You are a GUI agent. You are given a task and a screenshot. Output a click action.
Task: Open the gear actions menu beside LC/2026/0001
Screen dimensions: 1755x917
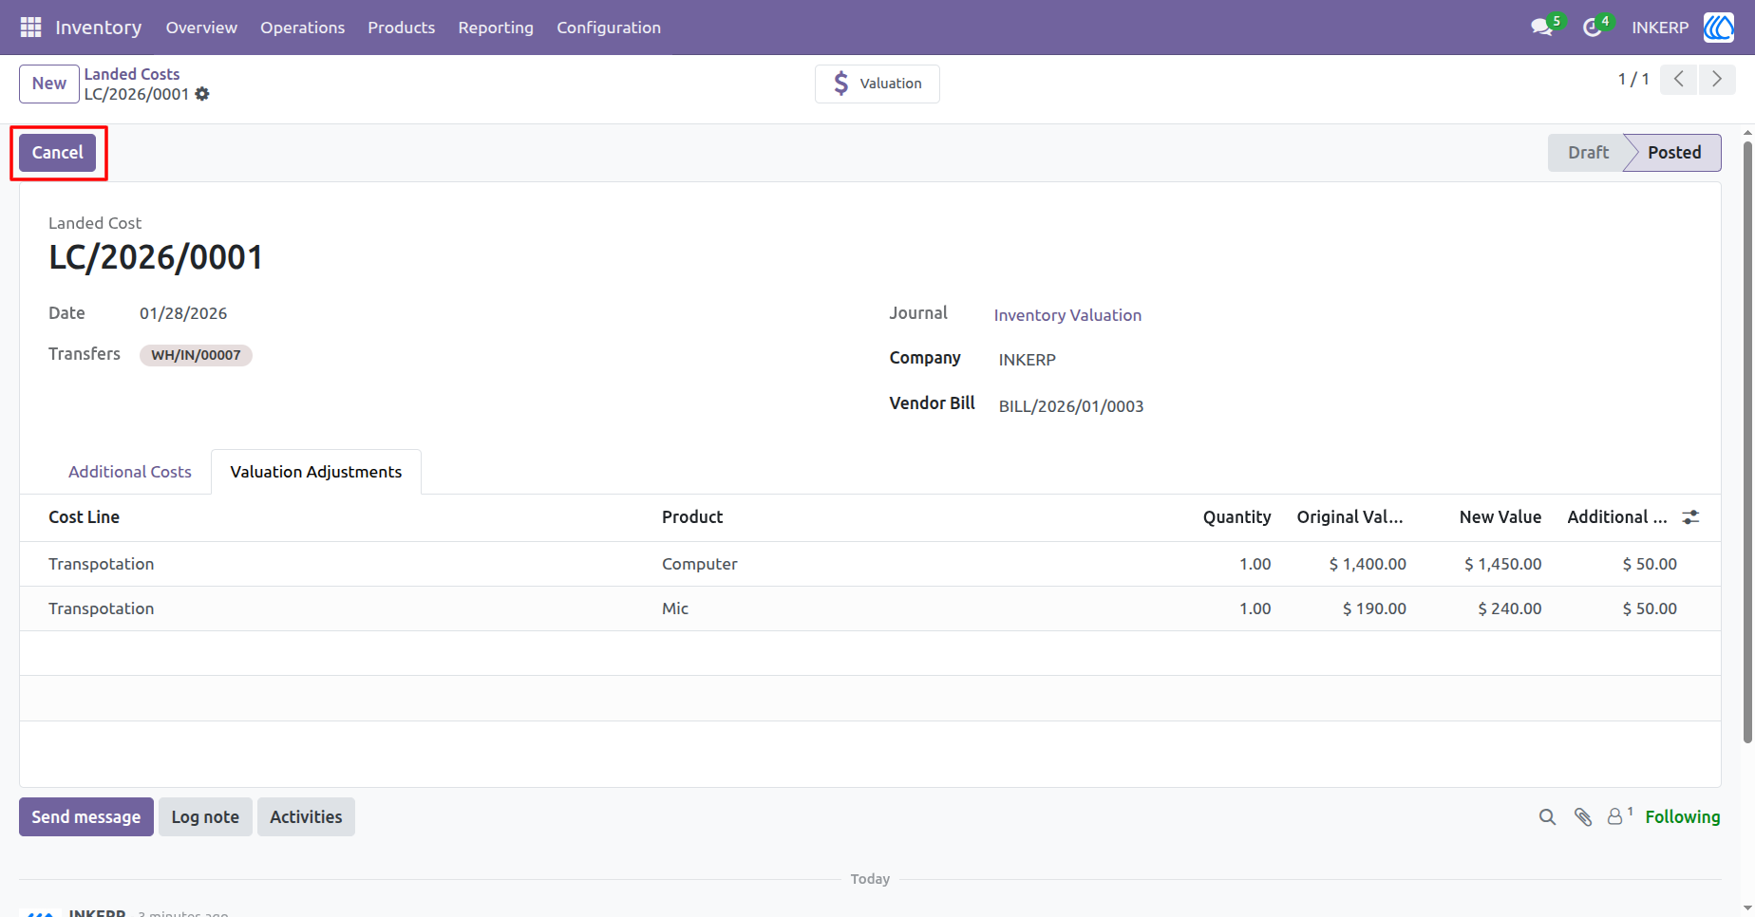coord(202,94)
